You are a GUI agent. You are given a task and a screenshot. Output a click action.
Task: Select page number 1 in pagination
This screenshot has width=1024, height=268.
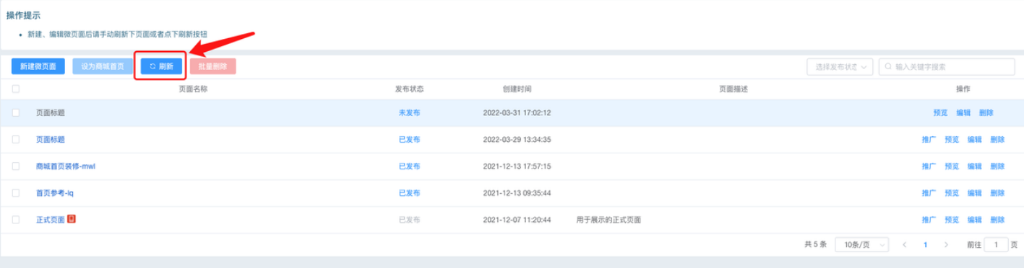pos(925,245)
